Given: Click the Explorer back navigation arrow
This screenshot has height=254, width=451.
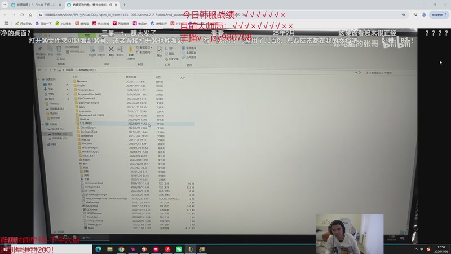Looking at the screenshot, I should [39, 70].
